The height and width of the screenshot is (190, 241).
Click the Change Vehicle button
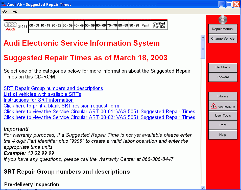click(x=223, y=39)
